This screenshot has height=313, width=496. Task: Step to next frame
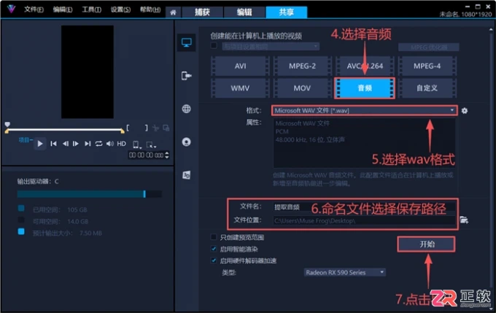(76, 144)
